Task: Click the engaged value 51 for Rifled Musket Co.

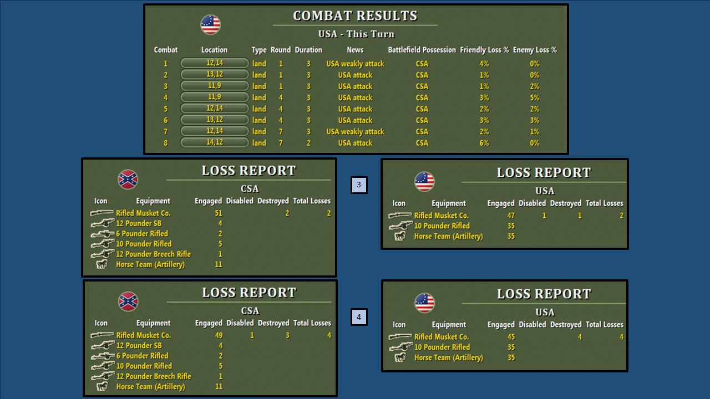Action: coord(218,213)
